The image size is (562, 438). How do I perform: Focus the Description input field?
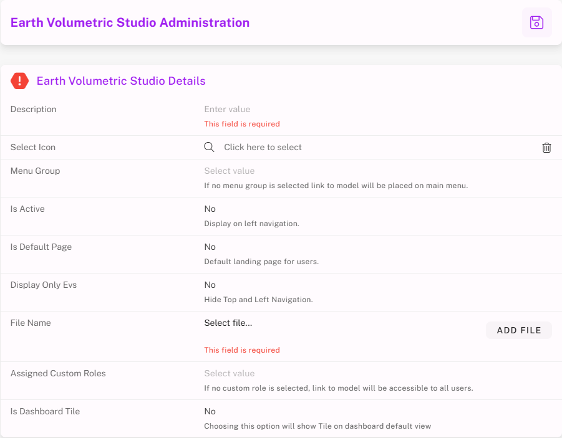[228, 109]
